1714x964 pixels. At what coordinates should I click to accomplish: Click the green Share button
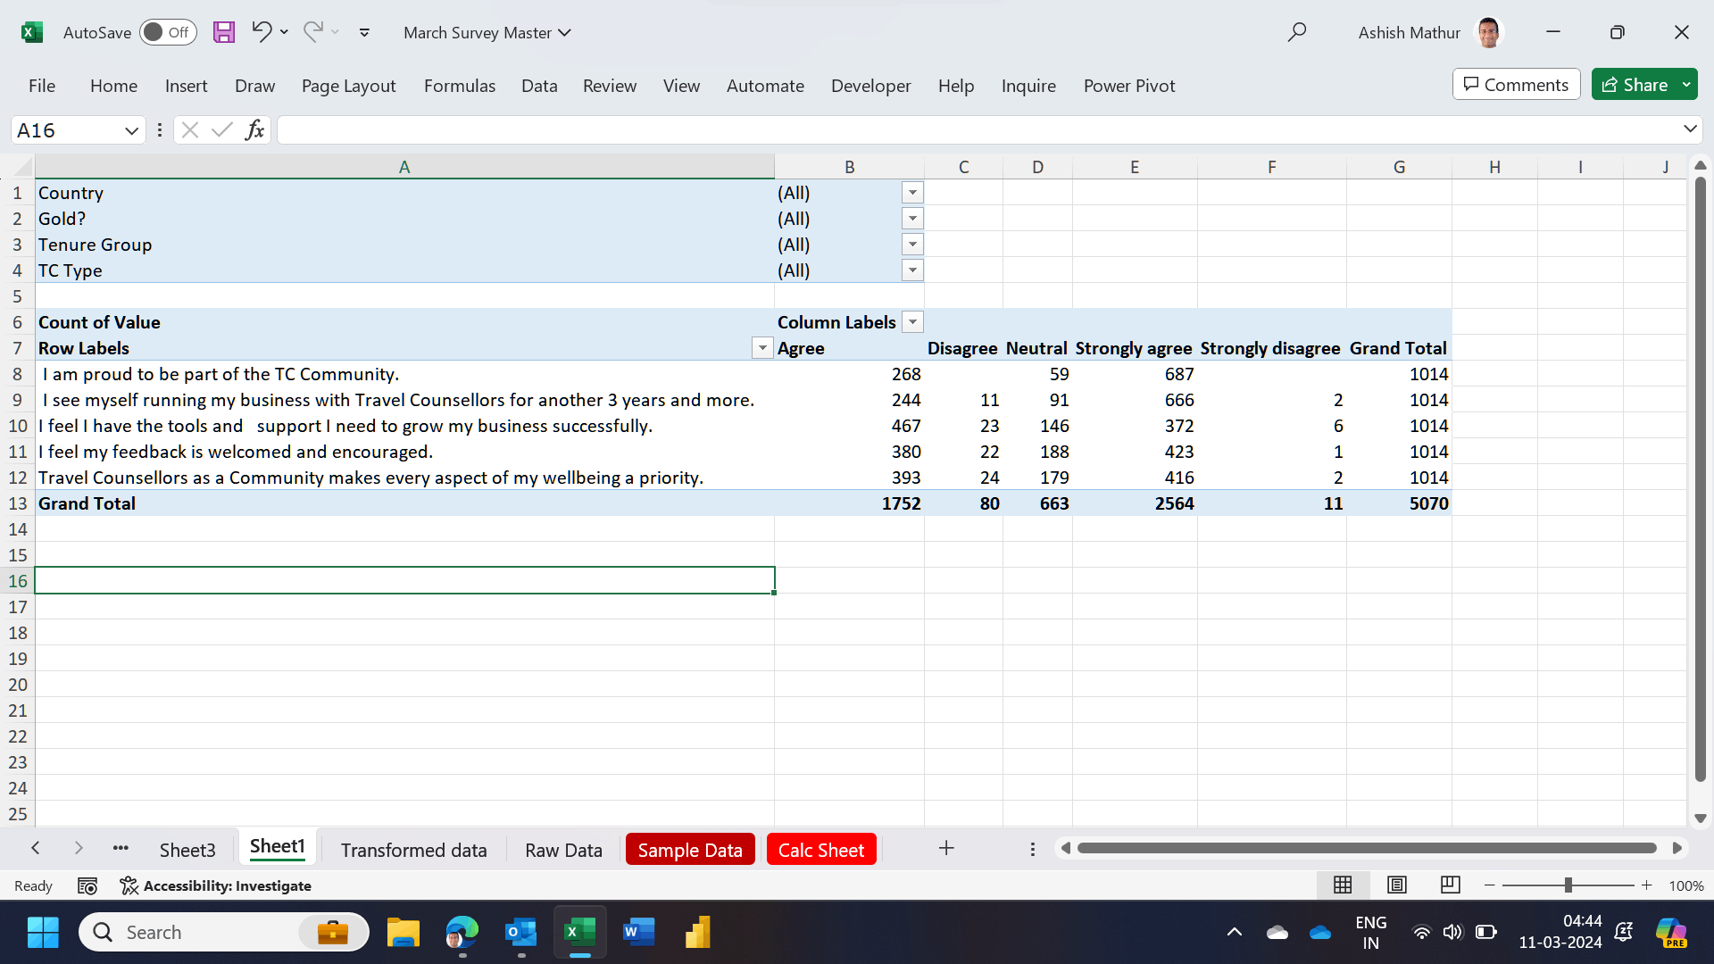coord(1635,85)
